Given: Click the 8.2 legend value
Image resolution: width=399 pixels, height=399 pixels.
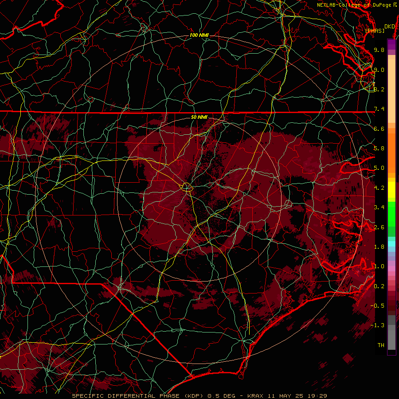Looking at the screenshot, I should (379, 89).
